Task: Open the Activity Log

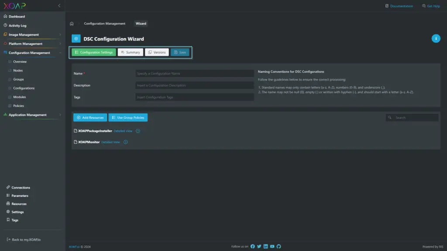Action: click(17, 26)
